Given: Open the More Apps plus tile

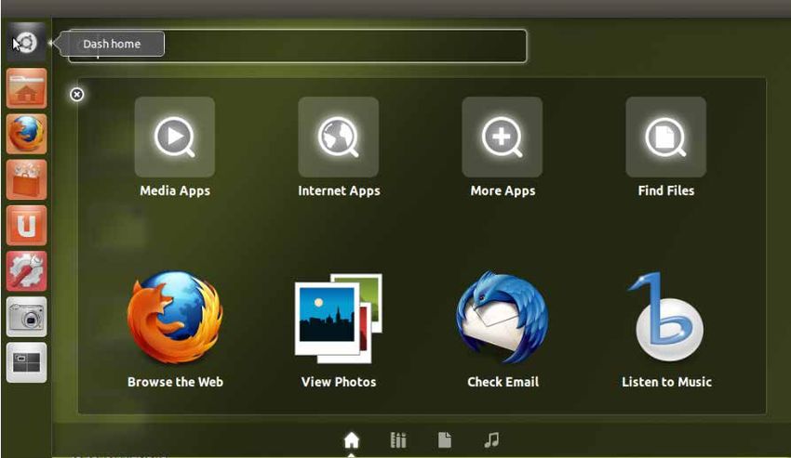Looking at the screenshot, I should tap(502, 137).
